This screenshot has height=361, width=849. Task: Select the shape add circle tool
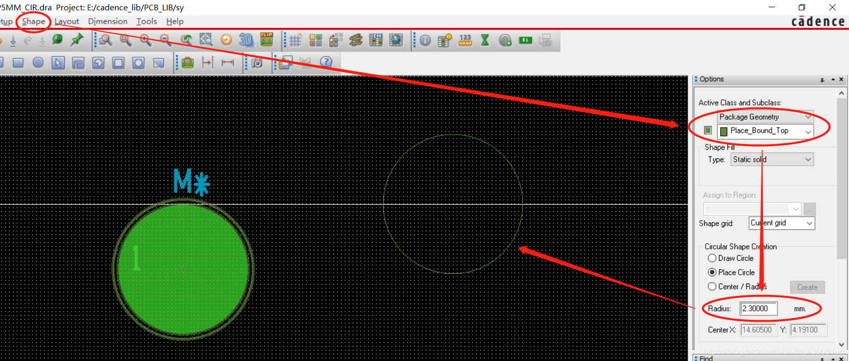click(38, 62)
